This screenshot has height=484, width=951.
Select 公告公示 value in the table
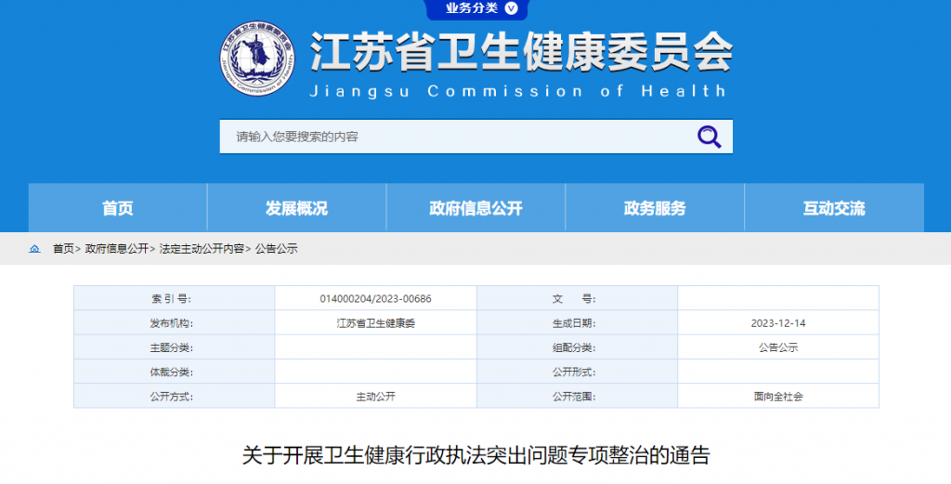tap(778, 347)
